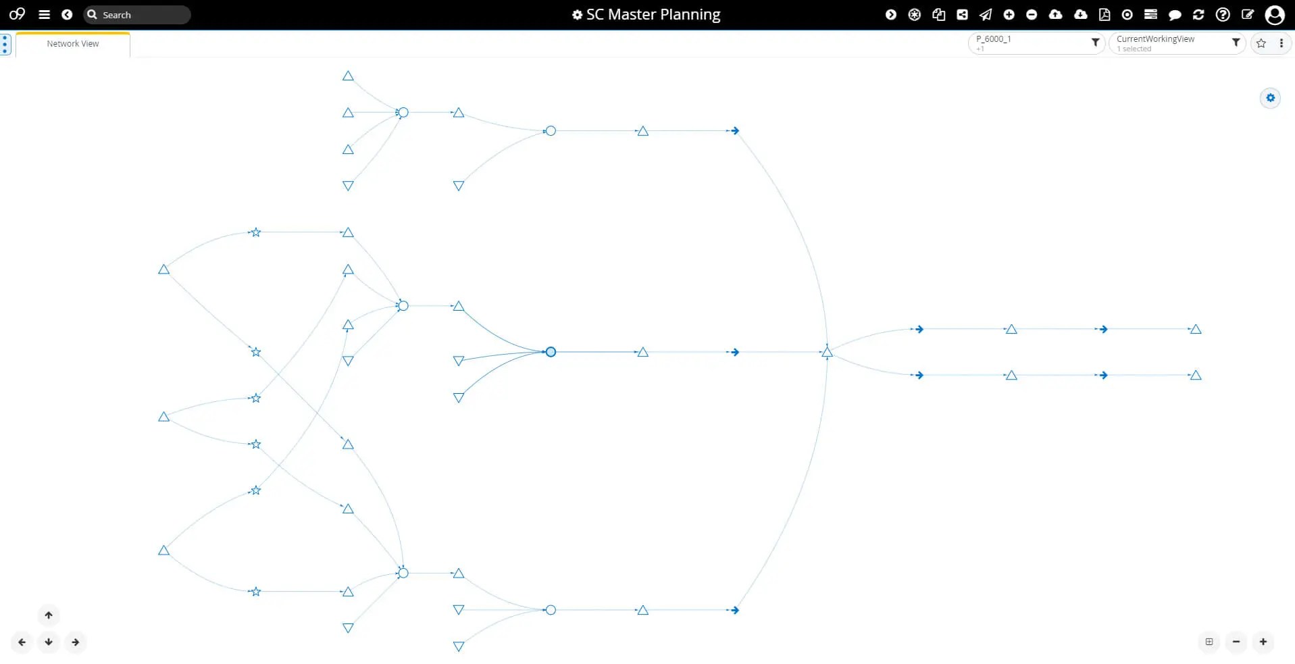The height and width of the screenshot is (664, 1295).
Task: Click the o9 logo icon
Action: point(17,14)
